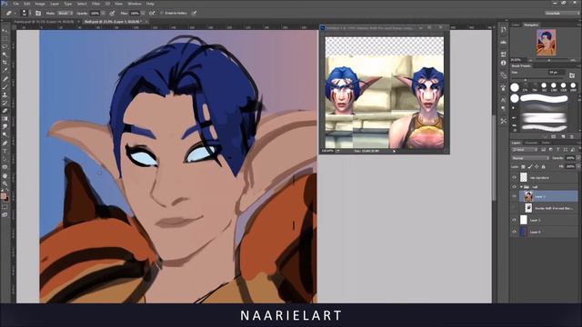The image size is (582, 327).
Task: Open the eraser Mode dropdown
Action: coord(65,13)
